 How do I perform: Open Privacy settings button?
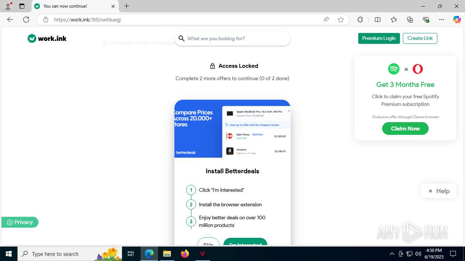20,222
